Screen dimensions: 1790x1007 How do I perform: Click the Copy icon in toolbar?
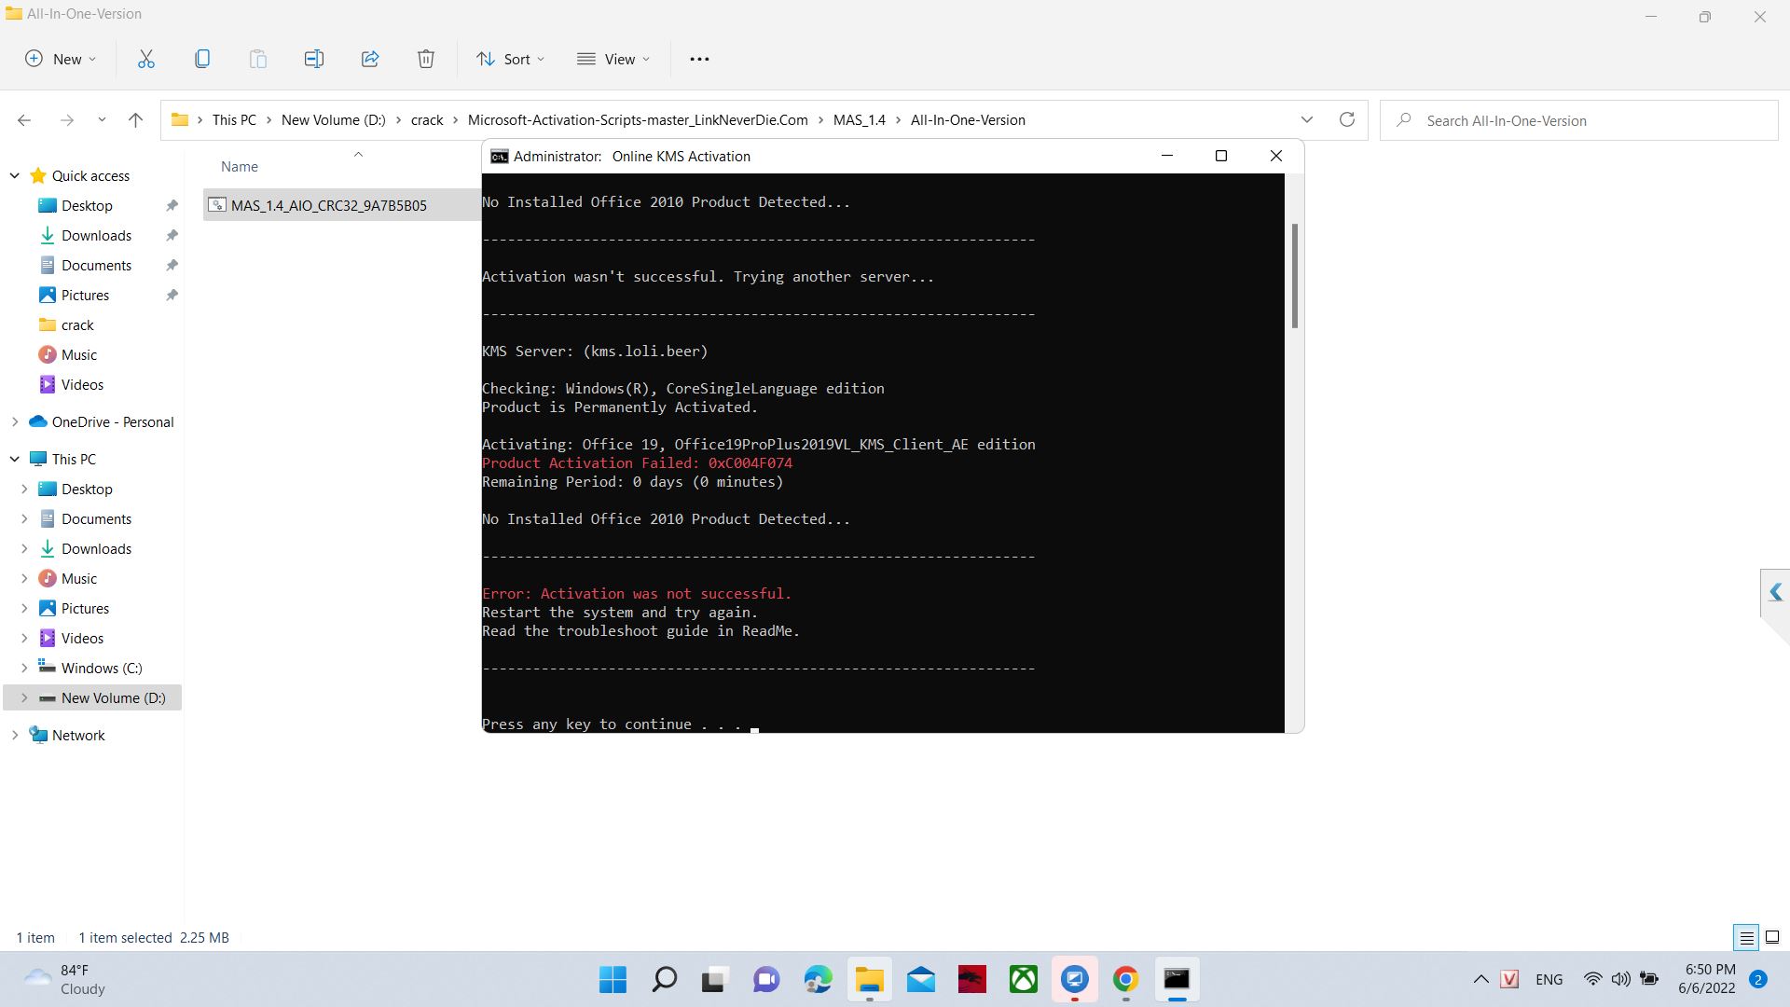(202, 59)
